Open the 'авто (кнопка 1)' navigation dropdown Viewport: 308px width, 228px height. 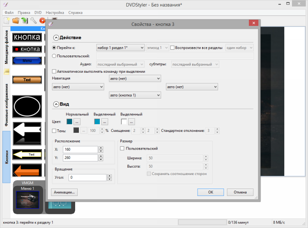click(x=135, y=95)
